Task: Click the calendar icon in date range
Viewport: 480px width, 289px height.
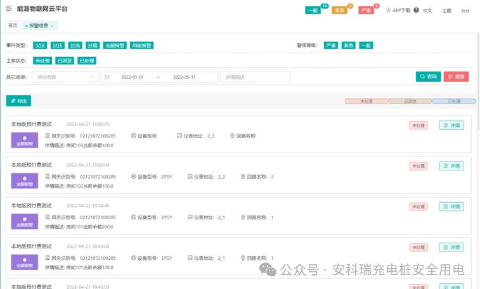Action: click(107, 77)
